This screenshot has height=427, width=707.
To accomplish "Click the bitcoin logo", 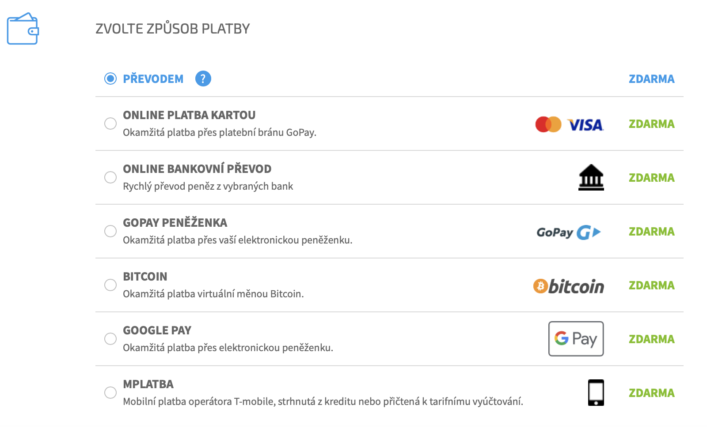I will pos(569,286).
